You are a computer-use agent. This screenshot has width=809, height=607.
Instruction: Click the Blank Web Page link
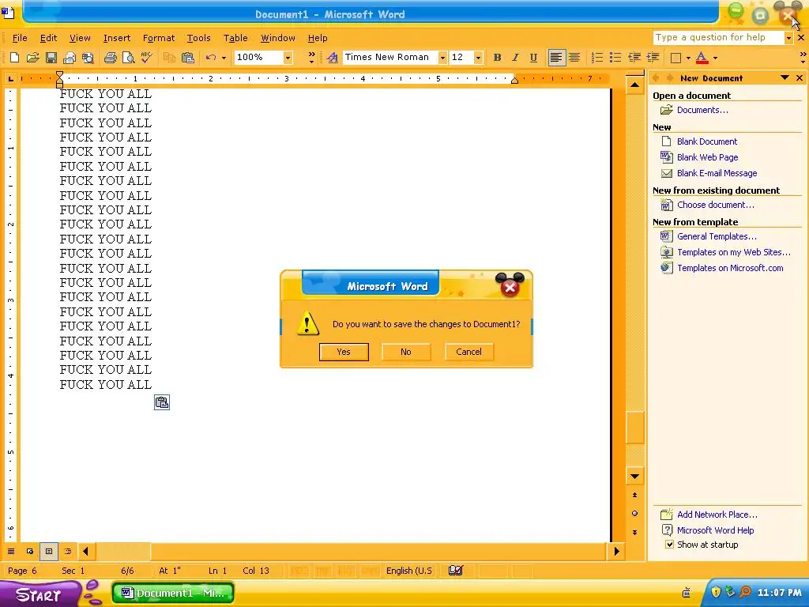pyautogui.click(x=707, y=157)
